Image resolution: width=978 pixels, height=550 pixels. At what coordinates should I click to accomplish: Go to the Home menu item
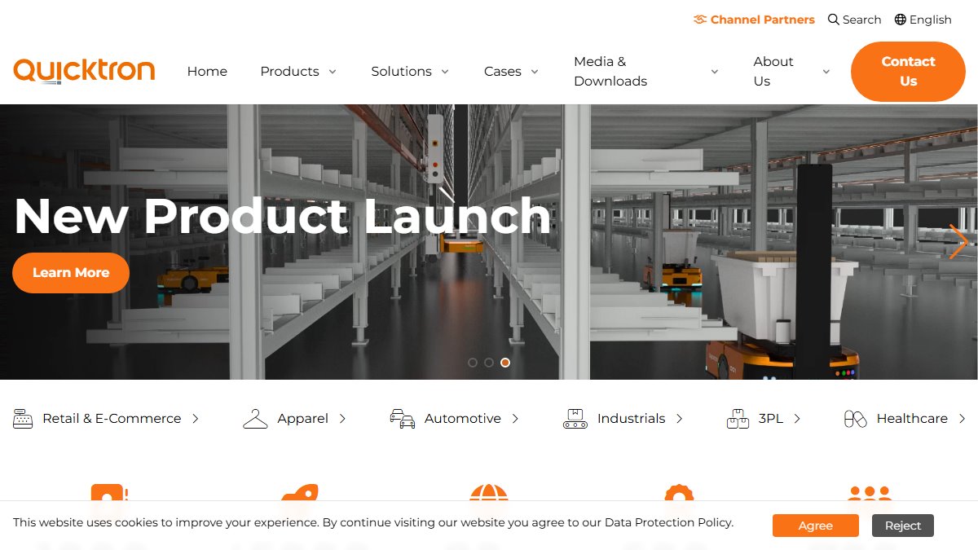coord(207,72)
